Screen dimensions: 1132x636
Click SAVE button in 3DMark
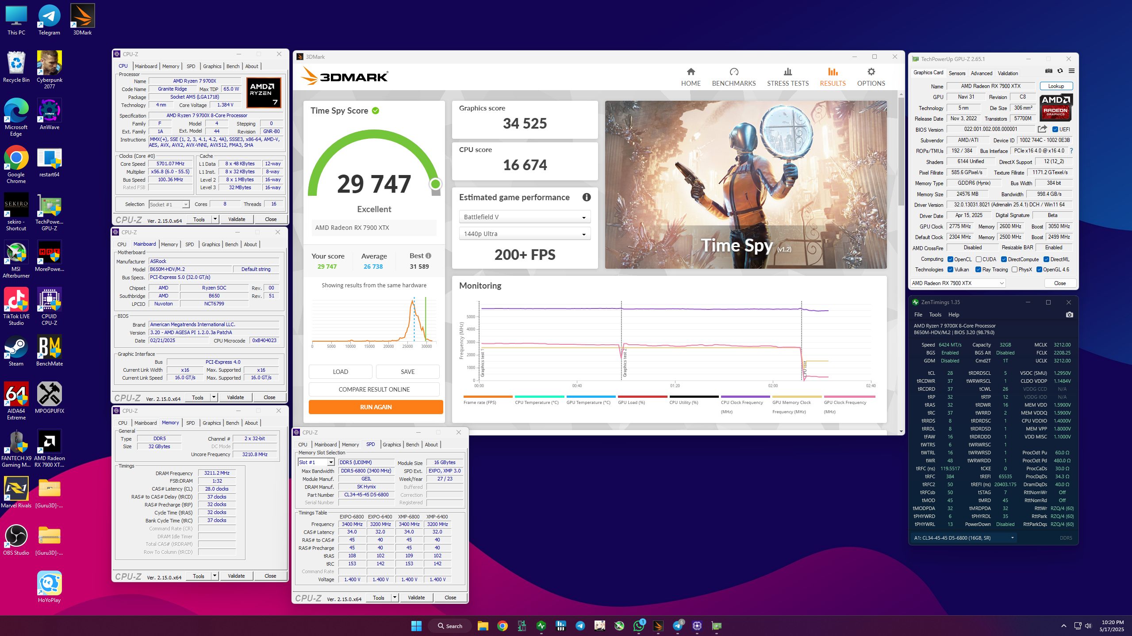point(407,372)
